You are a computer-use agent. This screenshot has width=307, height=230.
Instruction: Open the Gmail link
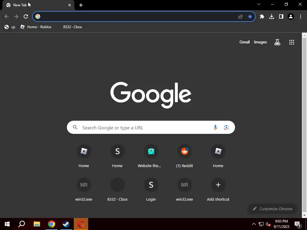point(245,42)
